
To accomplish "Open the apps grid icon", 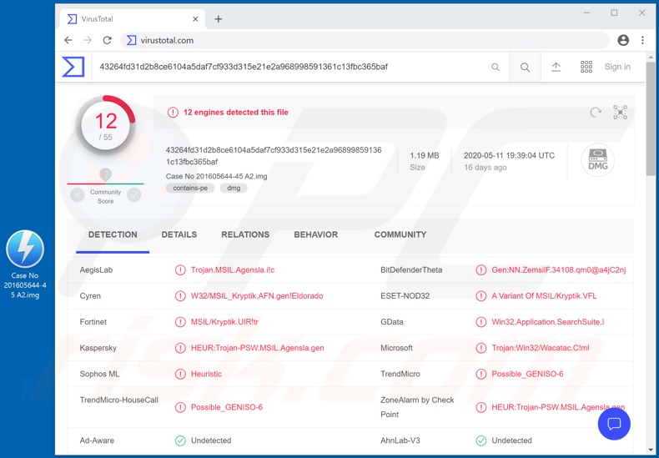I will [586, 67].
